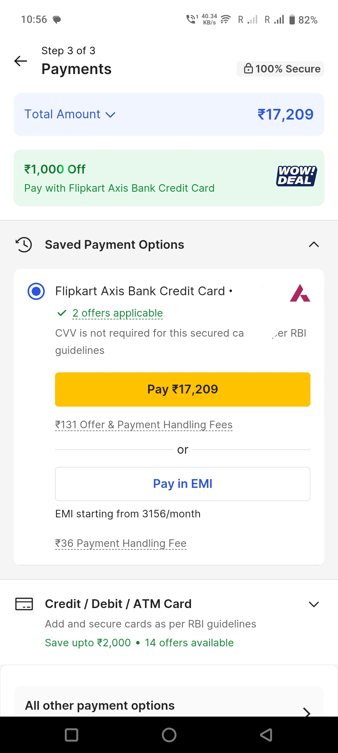Tap the 100% Secure lock badge
This screenshot has width=338, height=753.
[280, 69]
